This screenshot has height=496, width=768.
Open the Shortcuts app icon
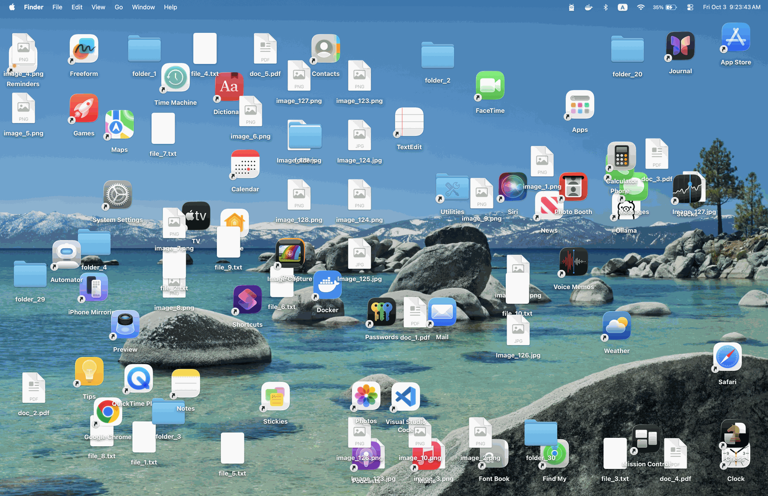pyautogui.click(x=247, y=300)
